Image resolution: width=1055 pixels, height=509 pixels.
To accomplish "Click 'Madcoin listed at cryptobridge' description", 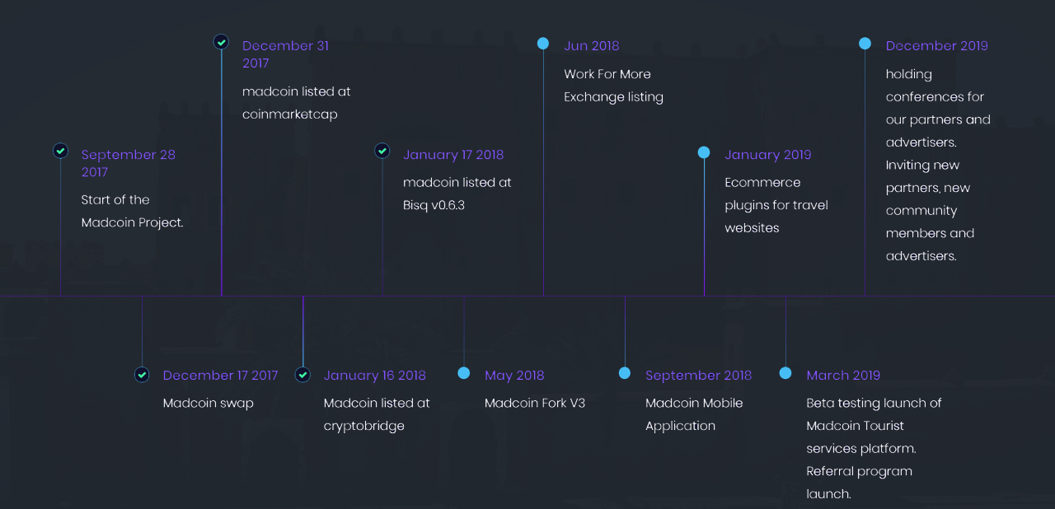I will tap(377, 414).
